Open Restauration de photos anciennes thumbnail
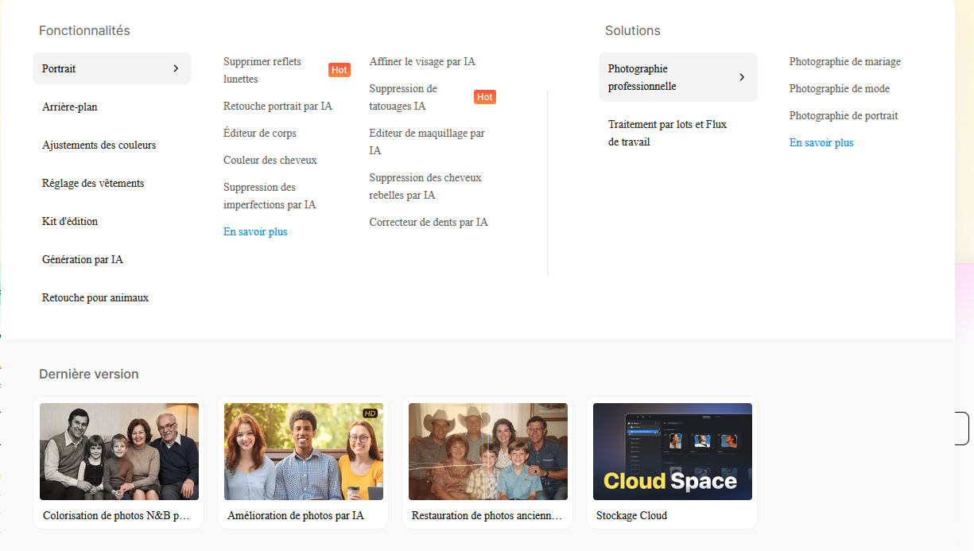This screenshot has width=974, height=551. (x=488, y=452)
